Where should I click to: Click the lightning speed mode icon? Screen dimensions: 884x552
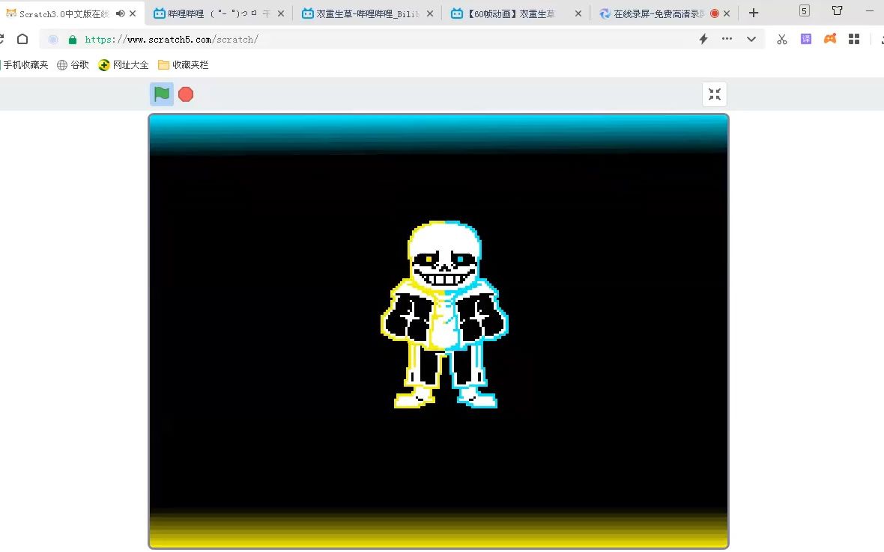[x=703, y=39]
